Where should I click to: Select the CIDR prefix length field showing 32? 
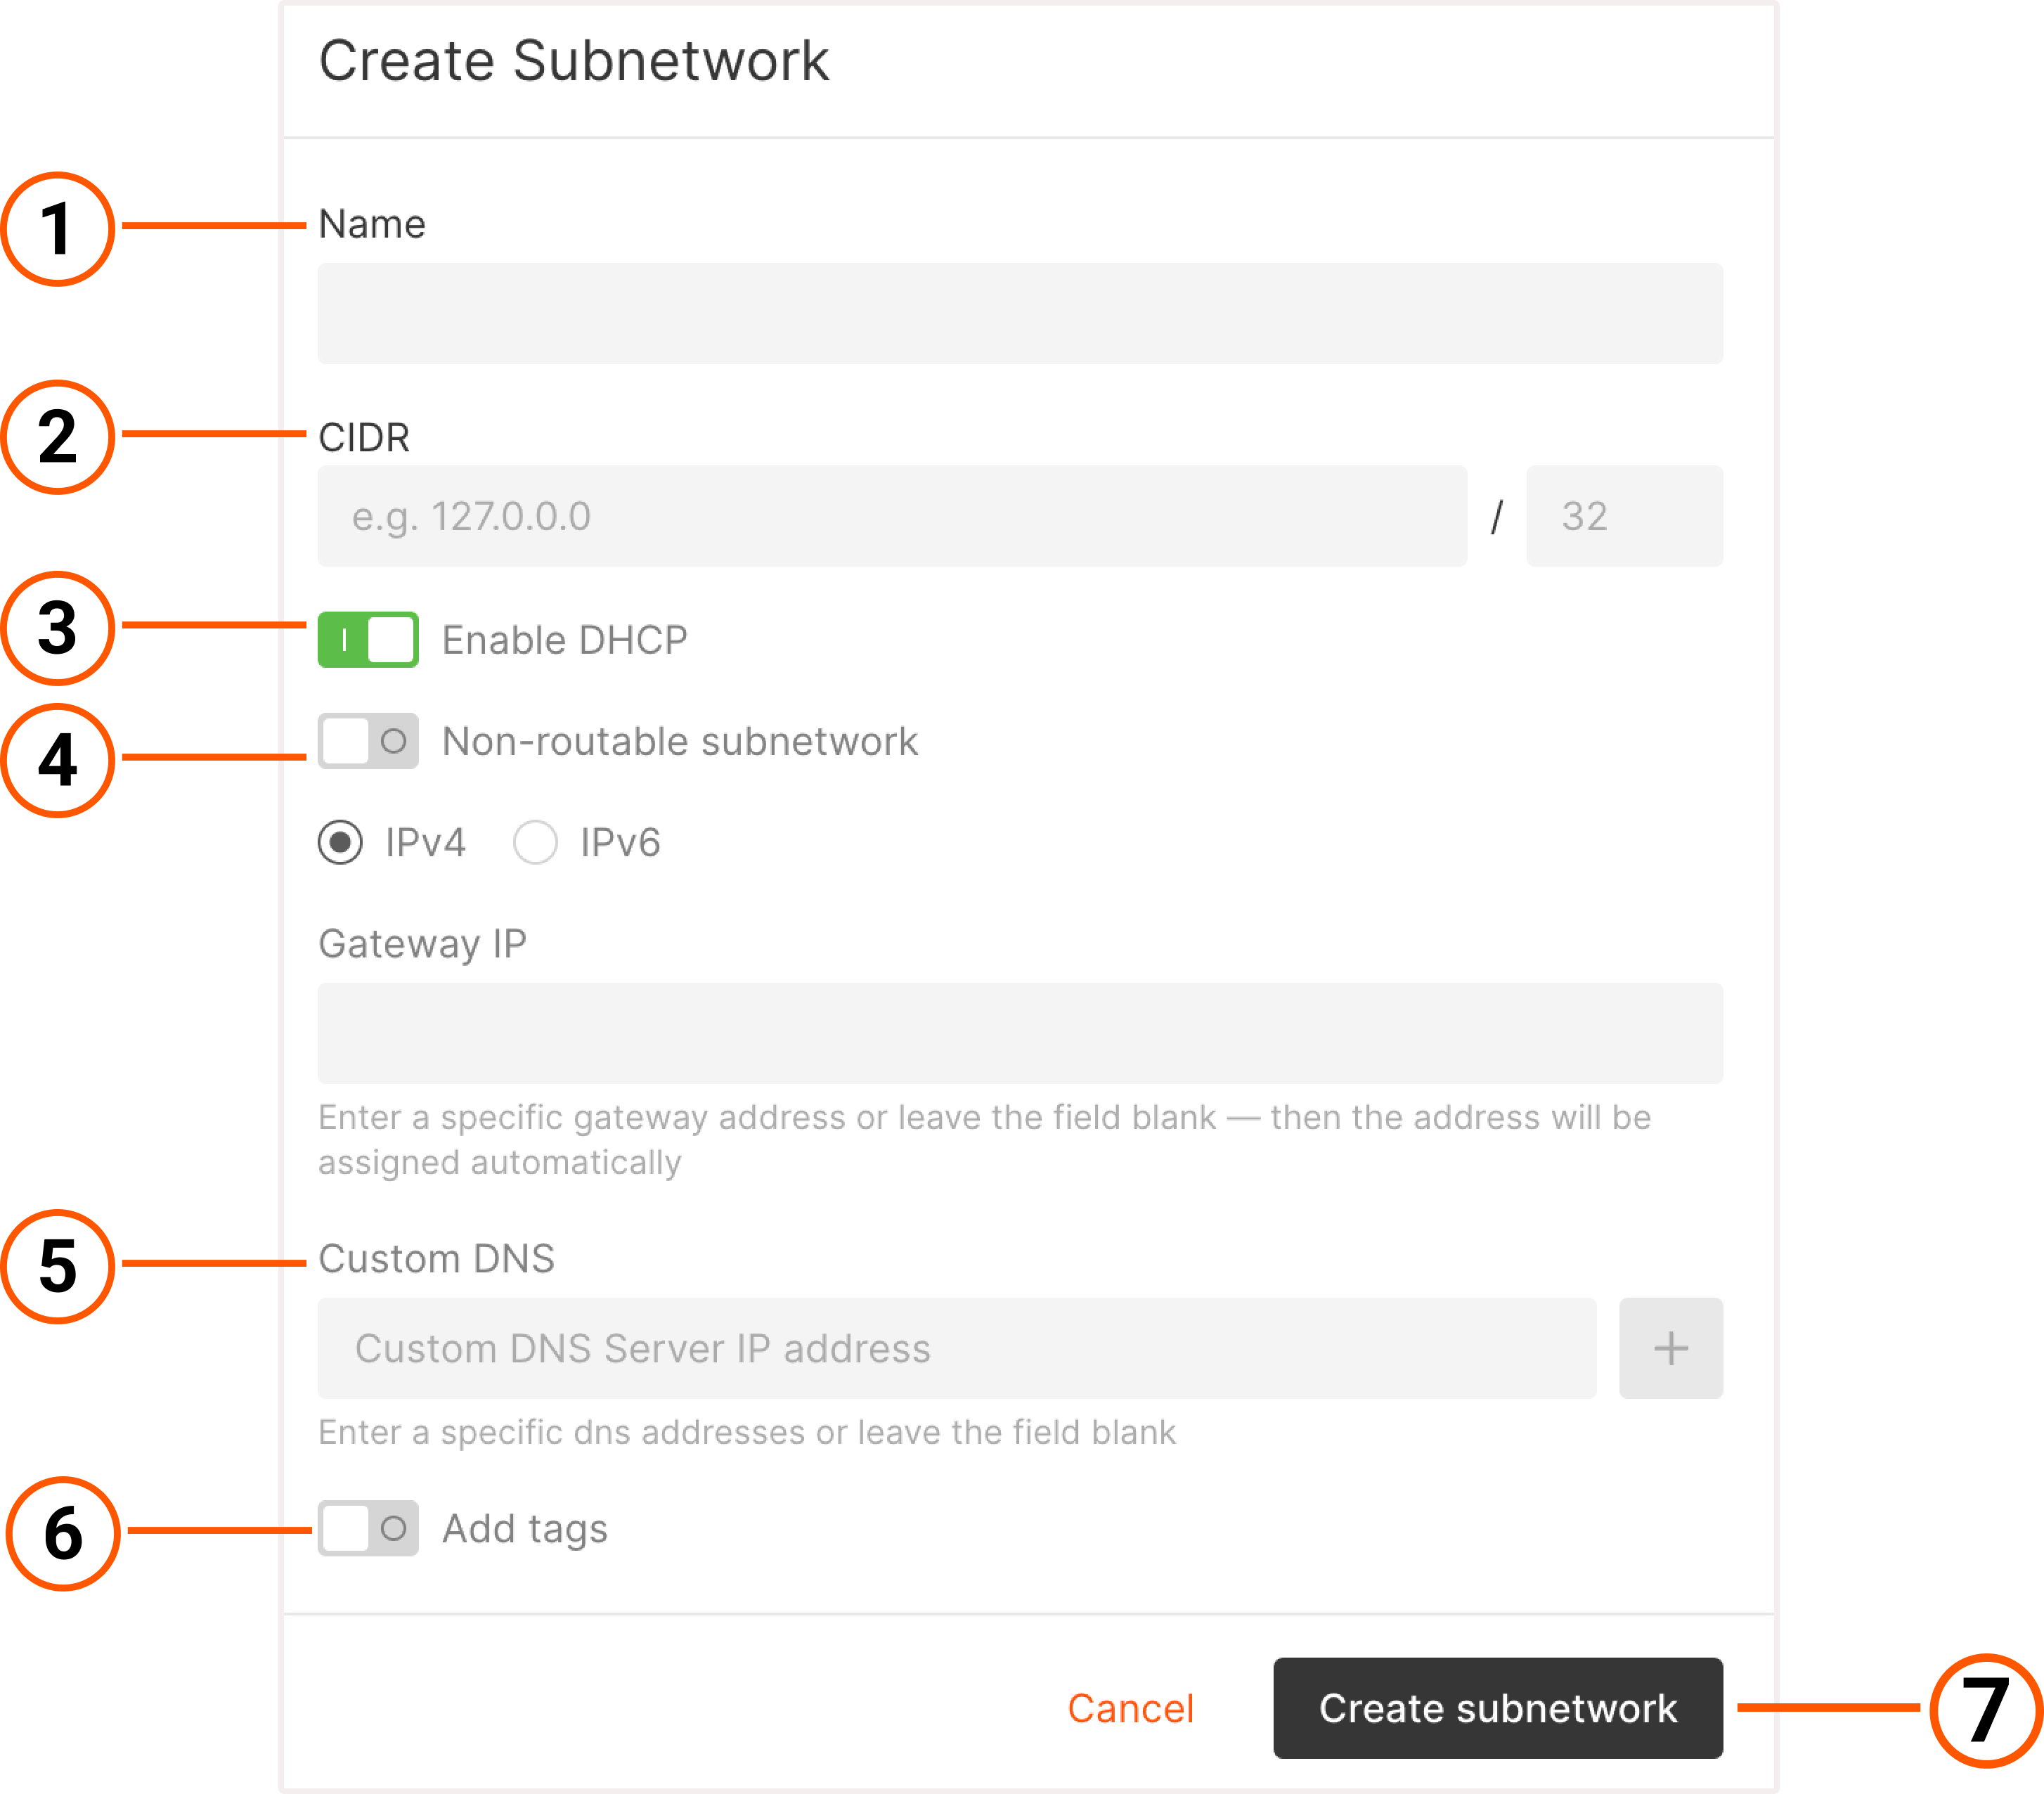pos(1624,516)
